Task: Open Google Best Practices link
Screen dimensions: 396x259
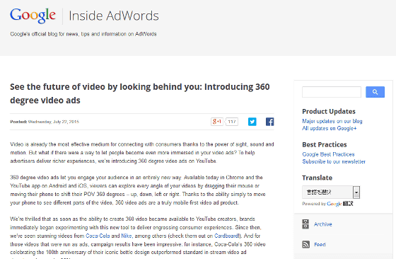Action: tap(328, 154)
